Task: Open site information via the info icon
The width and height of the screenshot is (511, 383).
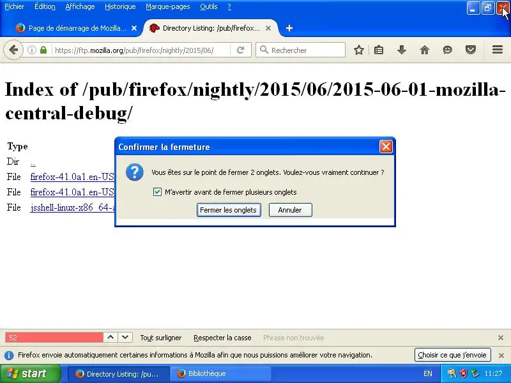Action: coord(31,50)
